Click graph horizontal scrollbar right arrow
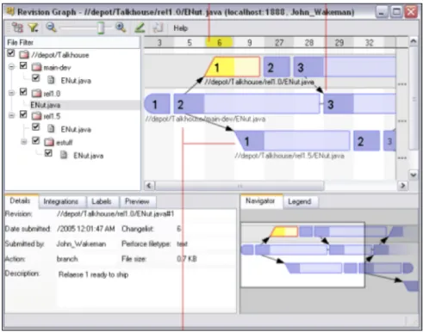The image size is (423, 332). tap(402, 186)
